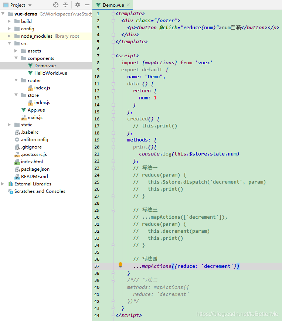Viewport: 282px width, 321px height.
Task: Select Demo.vue file in project tree
Action: coord(45,66)
